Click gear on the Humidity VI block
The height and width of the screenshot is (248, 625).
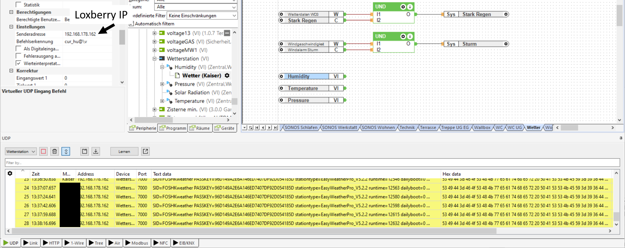click(x=282, y=76)
